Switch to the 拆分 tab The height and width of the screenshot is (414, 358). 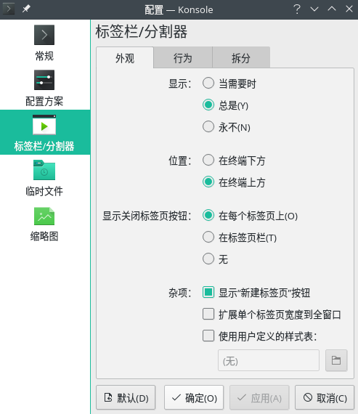tap(241, 58)
